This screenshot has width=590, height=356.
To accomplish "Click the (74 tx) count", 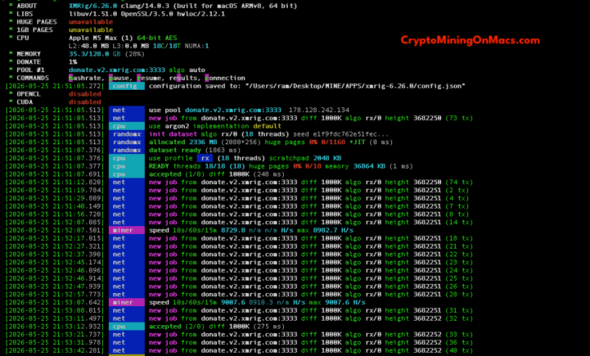I will click(460, 182).
